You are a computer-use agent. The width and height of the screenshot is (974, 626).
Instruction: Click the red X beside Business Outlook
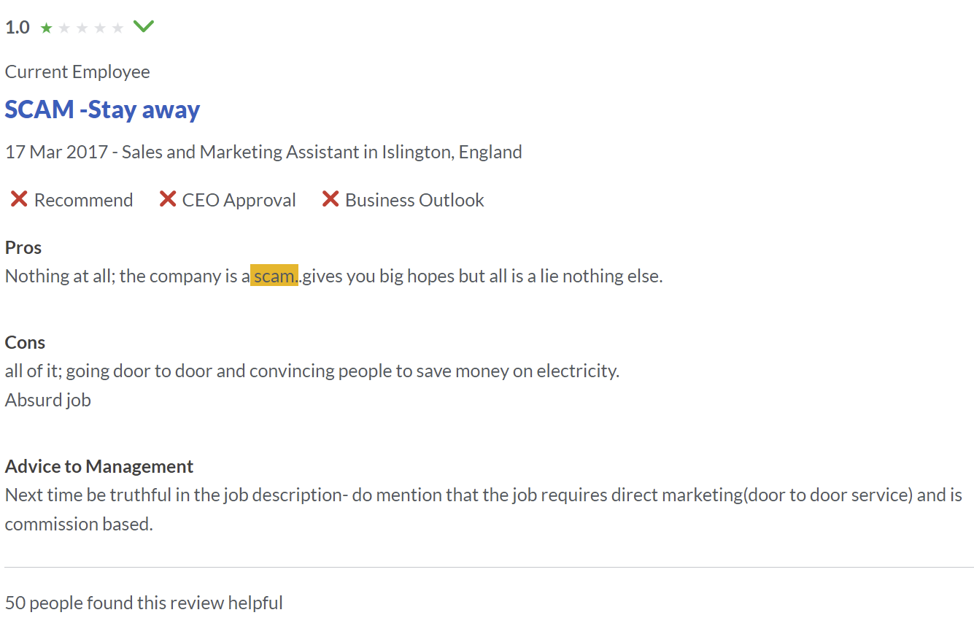click(331, 199)
